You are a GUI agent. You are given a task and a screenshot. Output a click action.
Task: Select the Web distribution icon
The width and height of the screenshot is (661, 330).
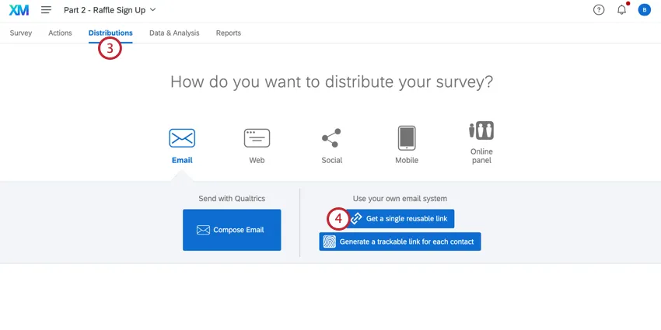tap(257, 138)
